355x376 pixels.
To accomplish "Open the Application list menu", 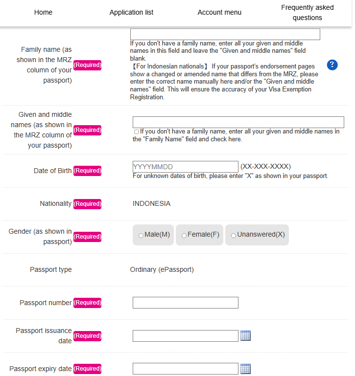I will [131, 12].
